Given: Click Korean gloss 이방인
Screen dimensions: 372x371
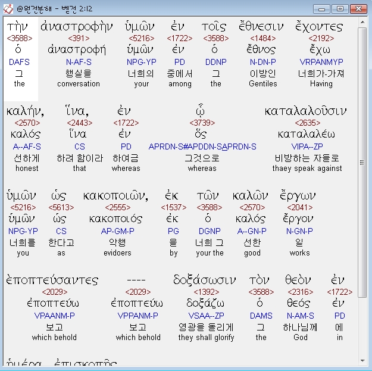Looking at the screenshot, I should click(x=263, y=73).
